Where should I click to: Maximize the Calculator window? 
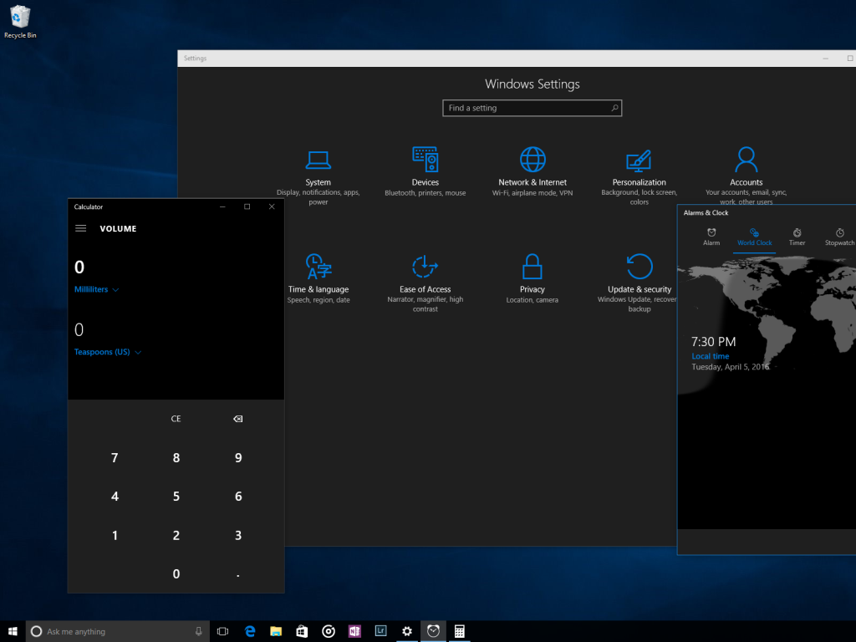point(247,206)
